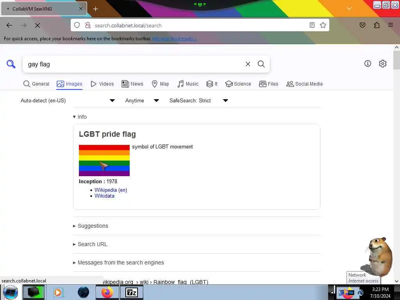The image size is (400, 300).
Task: Open the Files category tab
Action: (x=269, y=84)
